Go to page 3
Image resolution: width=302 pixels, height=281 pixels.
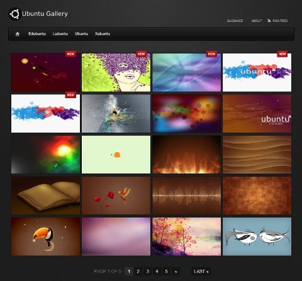pos(148,272)
